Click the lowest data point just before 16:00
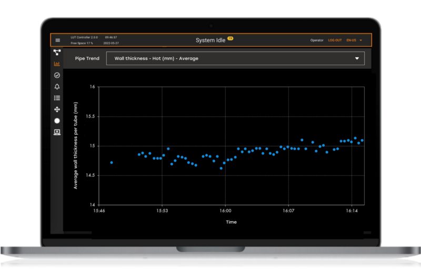Image resolution: width=421 pixels, height=280 pixels. coord(221,168)
